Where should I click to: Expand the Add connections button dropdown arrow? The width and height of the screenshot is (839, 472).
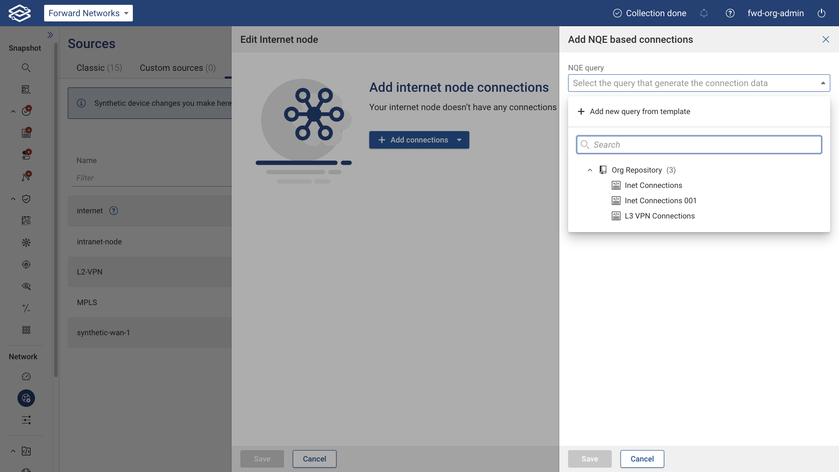pos(459,140)
